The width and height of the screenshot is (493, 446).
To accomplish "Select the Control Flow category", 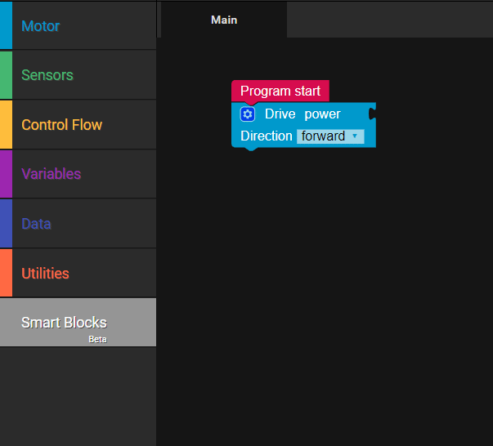I will click(62, 125).
